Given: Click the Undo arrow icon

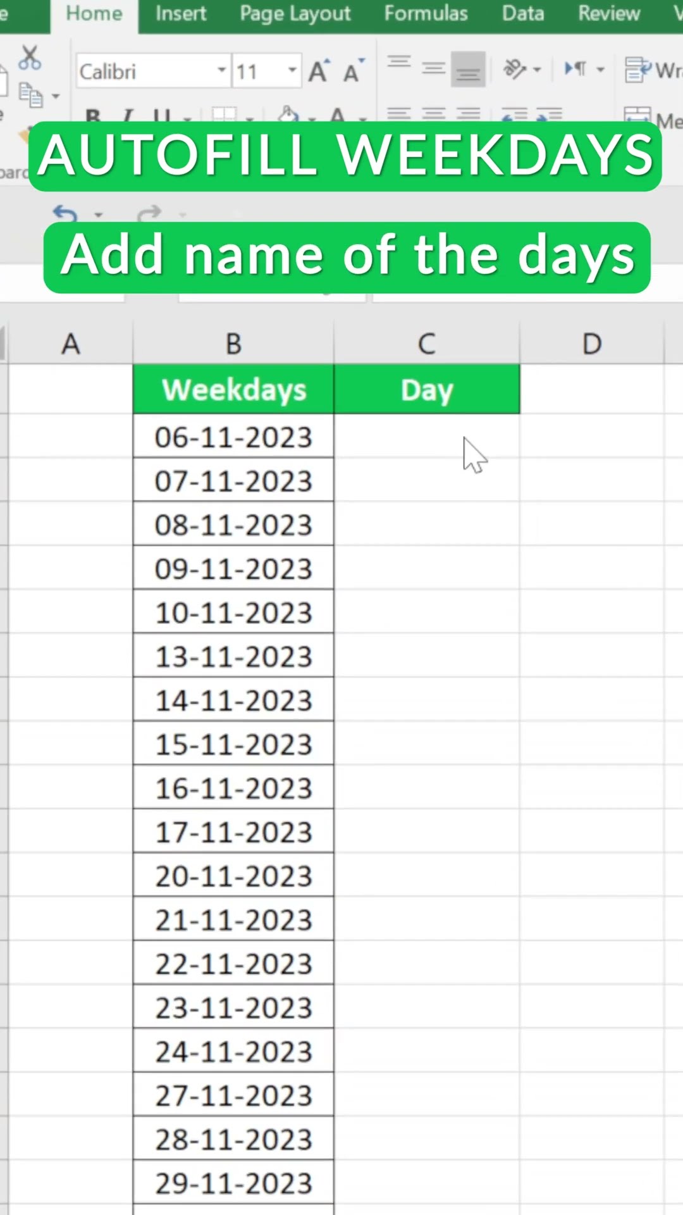Looking at the screenshot, I should tap(66, 214).
